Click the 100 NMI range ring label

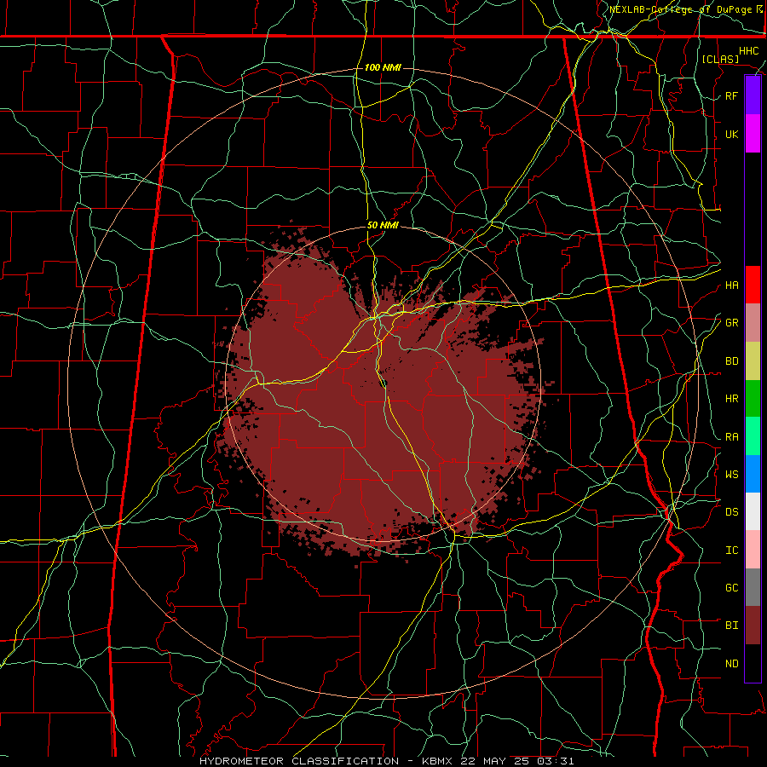[383, 67]
